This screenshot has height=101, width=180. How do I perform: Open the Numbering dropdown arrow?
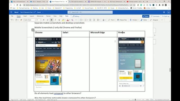(87, 20)
